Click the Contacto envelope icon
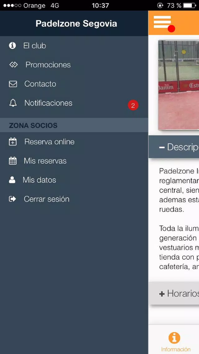Image resolution: width=199 pixels, height=354 pixels. click(13, 84)
